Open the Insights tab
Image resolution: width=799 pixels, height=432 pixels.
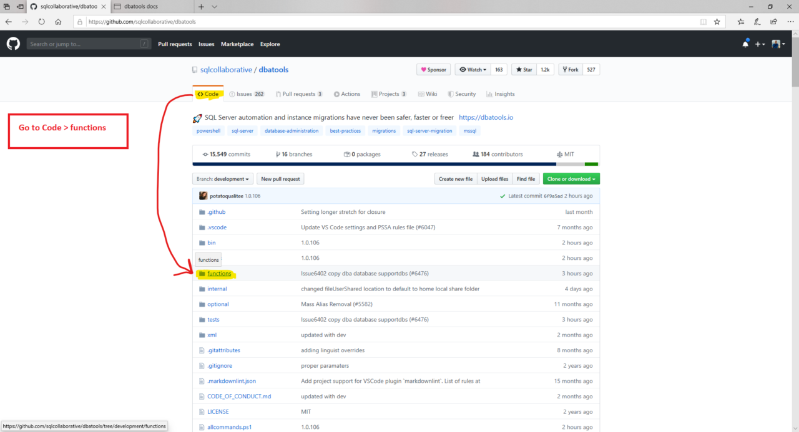click(501, 94)
